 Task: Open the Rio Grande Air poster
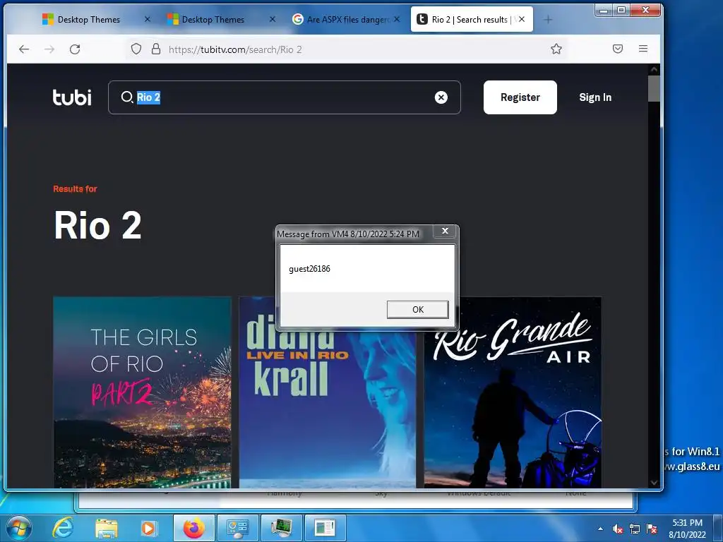(513, 392)
